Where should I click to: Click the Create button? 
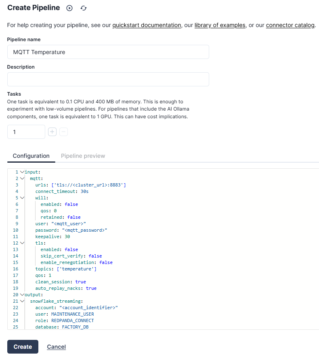[23, 347]
